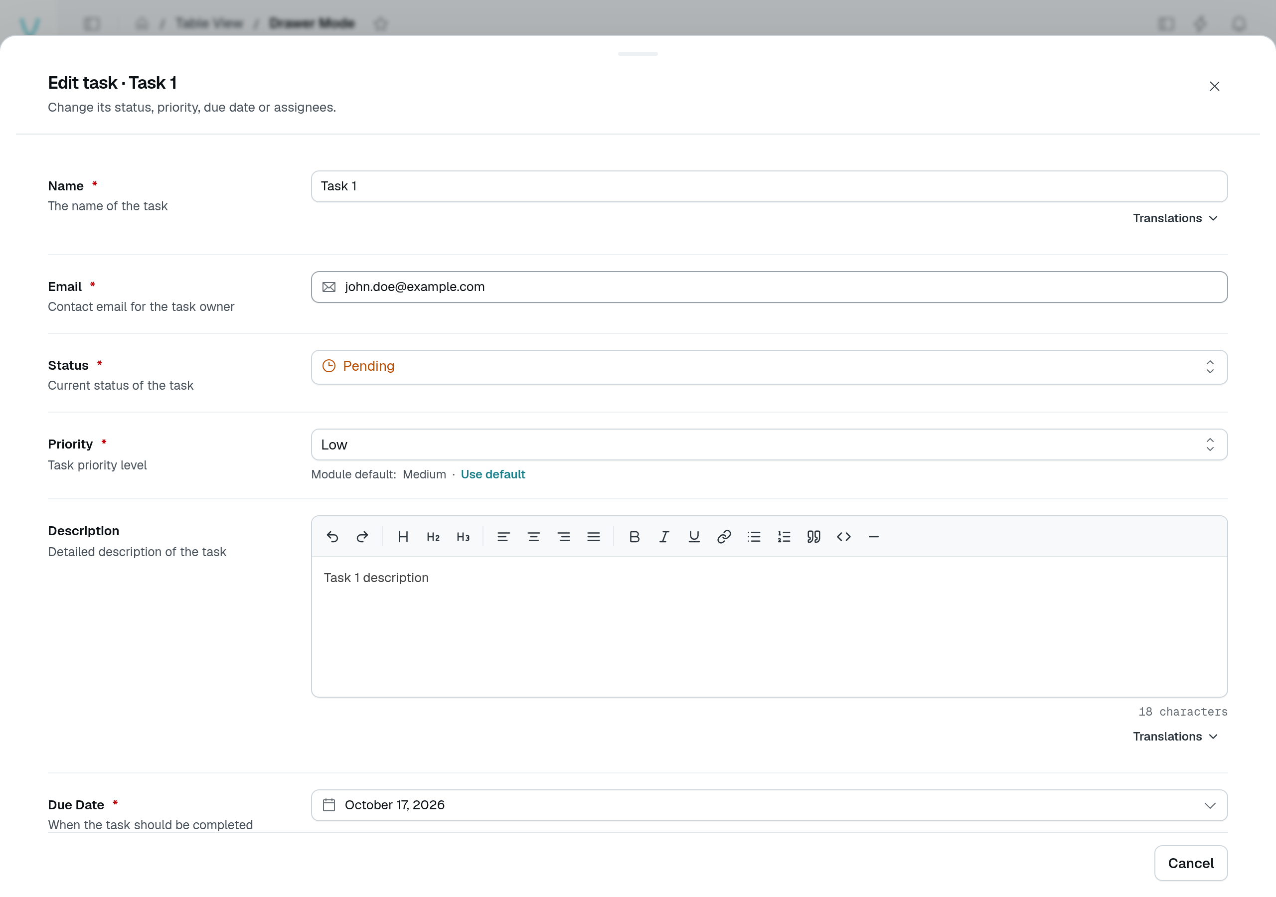
Task: Apply H2 heading format
Action: [434, 536]
